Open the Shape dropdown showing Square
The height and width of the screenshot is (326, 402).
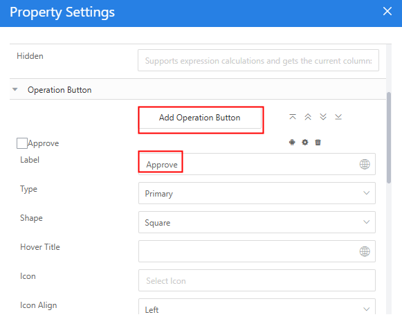(x=257, y=222)
